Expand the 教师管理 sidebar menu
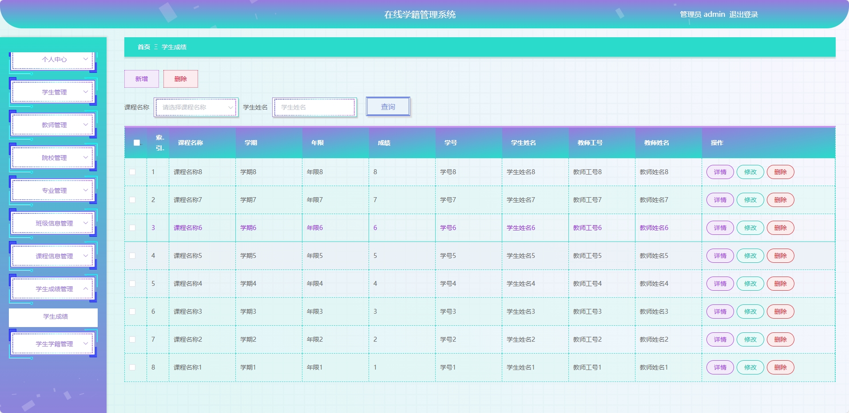The height and width of the screenshot is (413, 849). pyautogui.click(x=53, y=125)
